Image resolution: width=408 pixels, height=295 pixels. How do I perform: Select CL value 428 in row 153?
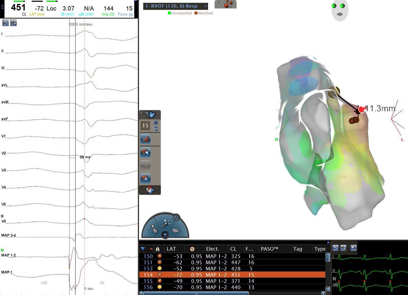(235, 268)
